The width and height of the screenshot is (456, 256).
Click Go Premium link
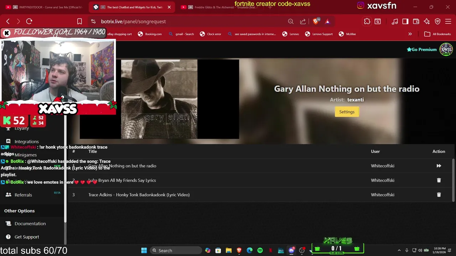(x=422, y=49)
